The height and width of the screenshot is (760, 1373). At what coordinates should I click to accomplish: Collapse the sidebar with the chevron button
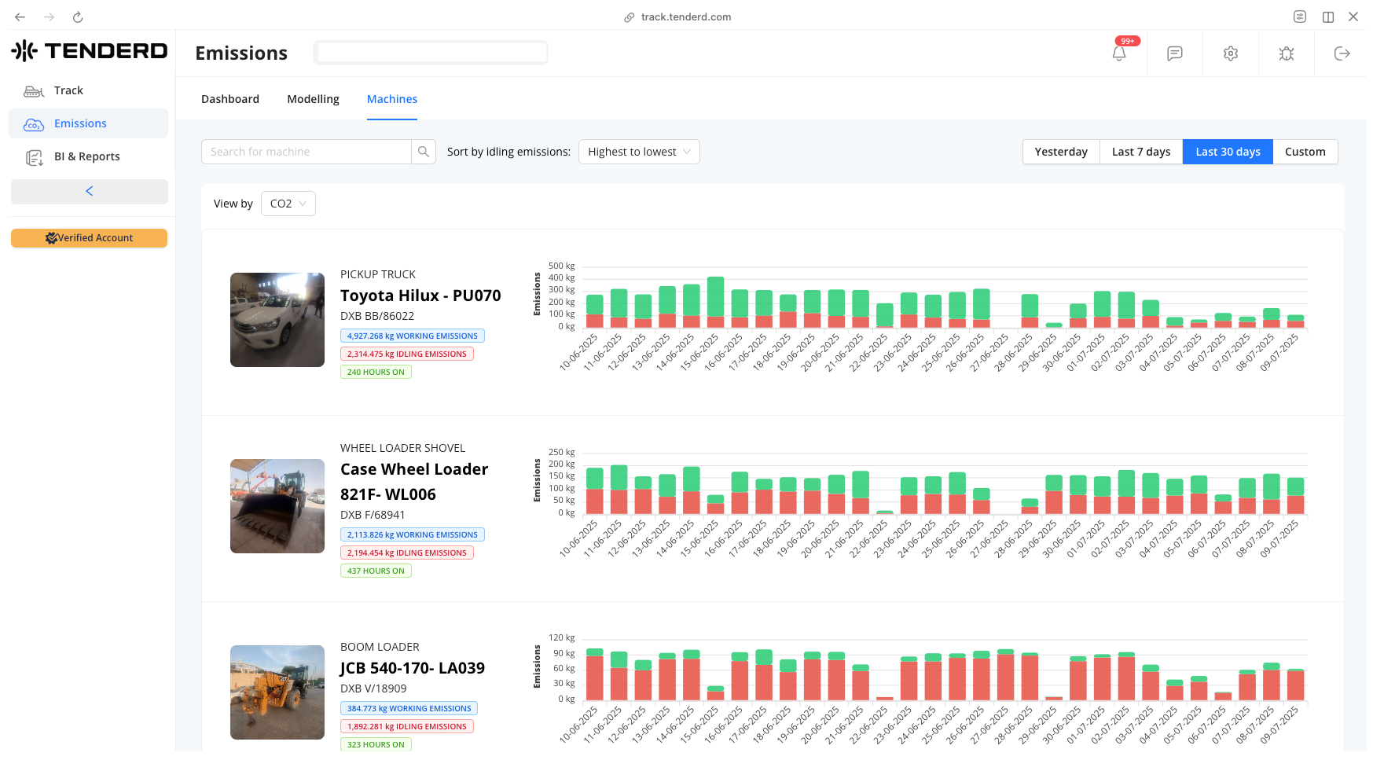(90, 191)
